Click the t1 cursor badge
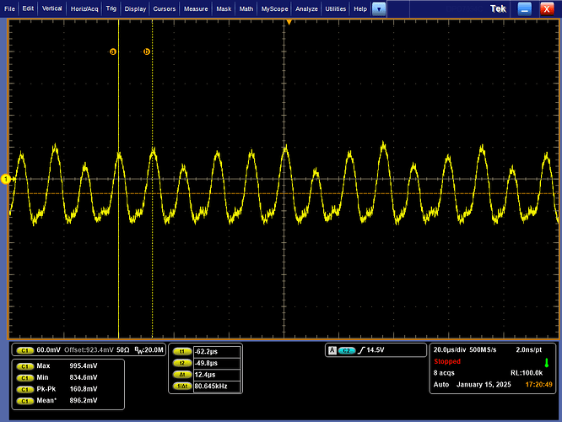This screenshot has width=562, height=422. pyautogui.click(x=182, y=352)
